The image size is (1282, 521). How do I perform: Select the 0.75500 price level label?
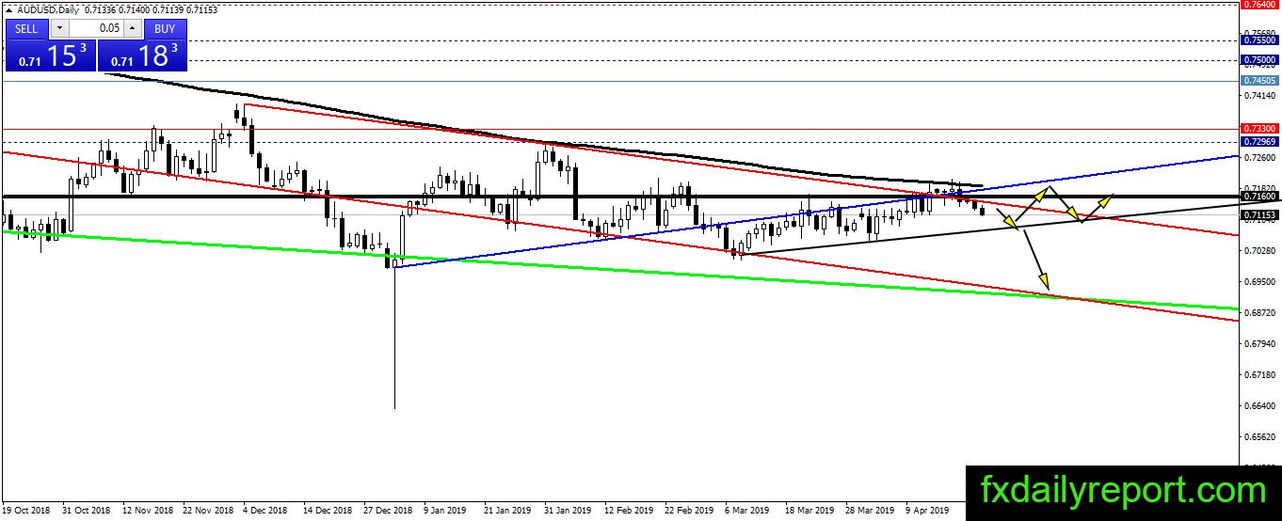tap(1260, 40)
